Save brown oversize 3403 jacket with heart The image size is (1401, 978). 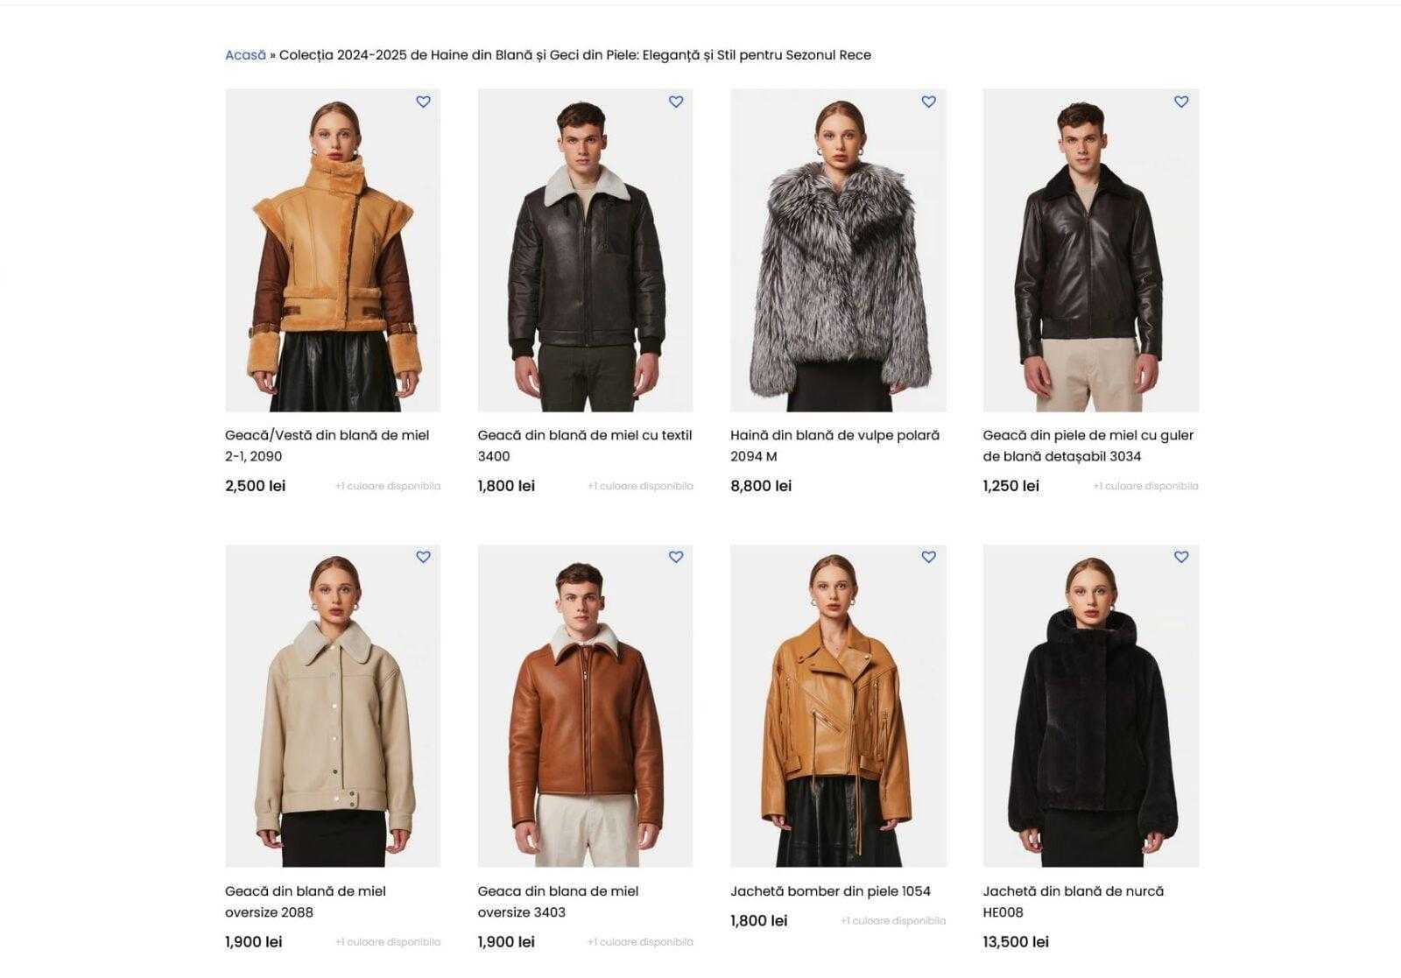[x=676, y=557]
